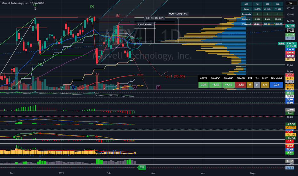Click the Abr label on time axis
Screen dimensions: 298x176
tap(203, 173)
